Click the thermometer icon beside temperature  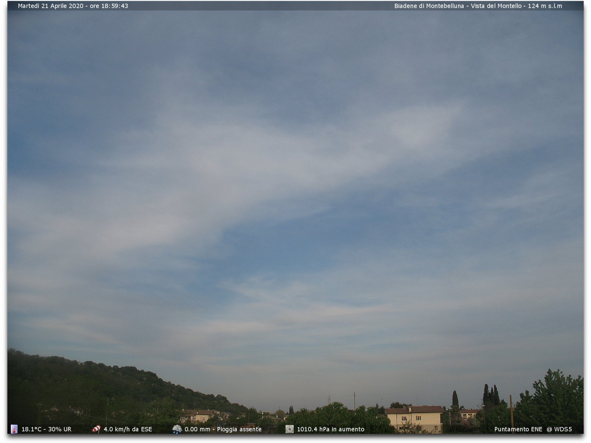tap(14, 429)
